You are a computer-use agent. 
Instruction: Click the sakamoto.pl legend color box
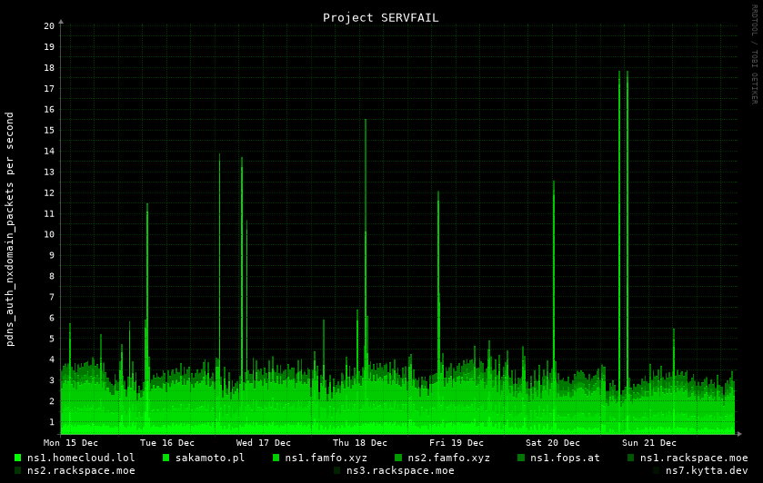click(x=166, y=458)
